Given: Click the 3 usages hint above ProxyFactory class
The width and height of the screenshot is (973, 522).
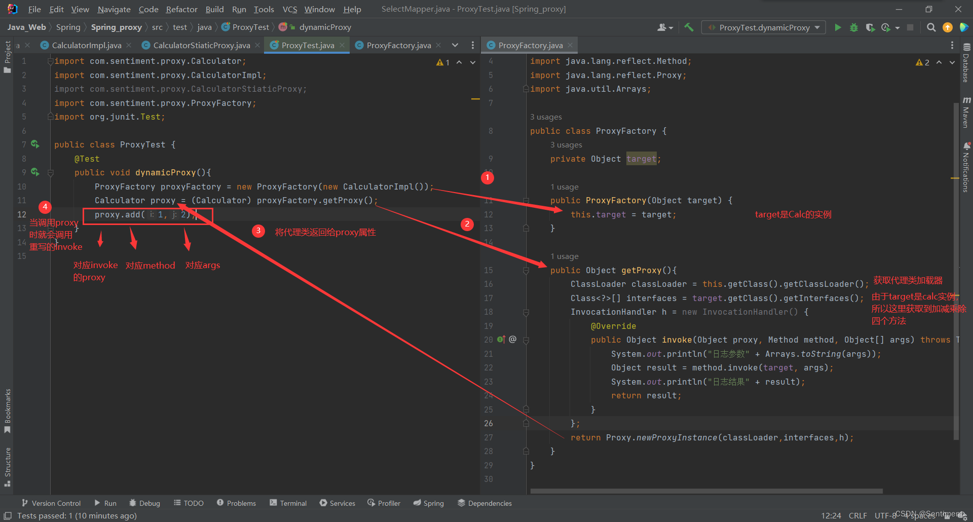Looking at the screenshot, I should [546, 117].
